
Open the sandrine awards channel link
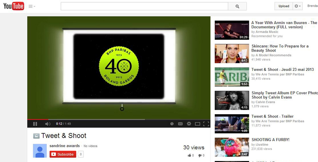[65, 146]
